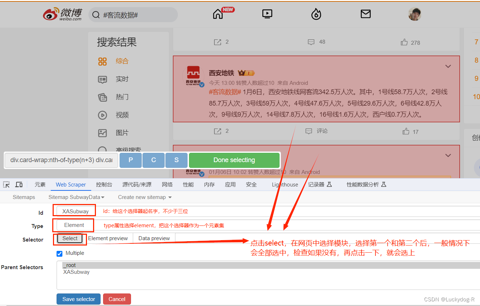
Task: Expand Create new sitemap dropdown
Action: [x=145, y=197]
